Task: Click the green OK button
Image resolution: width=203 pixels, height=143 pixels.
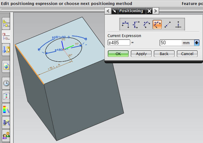Action: point(118,54)
